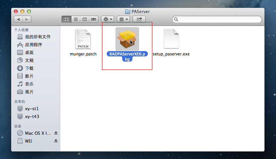Click the drive icon beside WEI

tap(20, 141)
